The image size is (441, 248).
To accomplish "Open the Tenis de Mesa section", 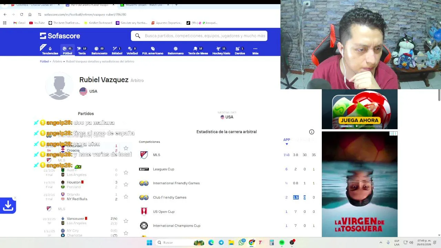I will point(198,51).
